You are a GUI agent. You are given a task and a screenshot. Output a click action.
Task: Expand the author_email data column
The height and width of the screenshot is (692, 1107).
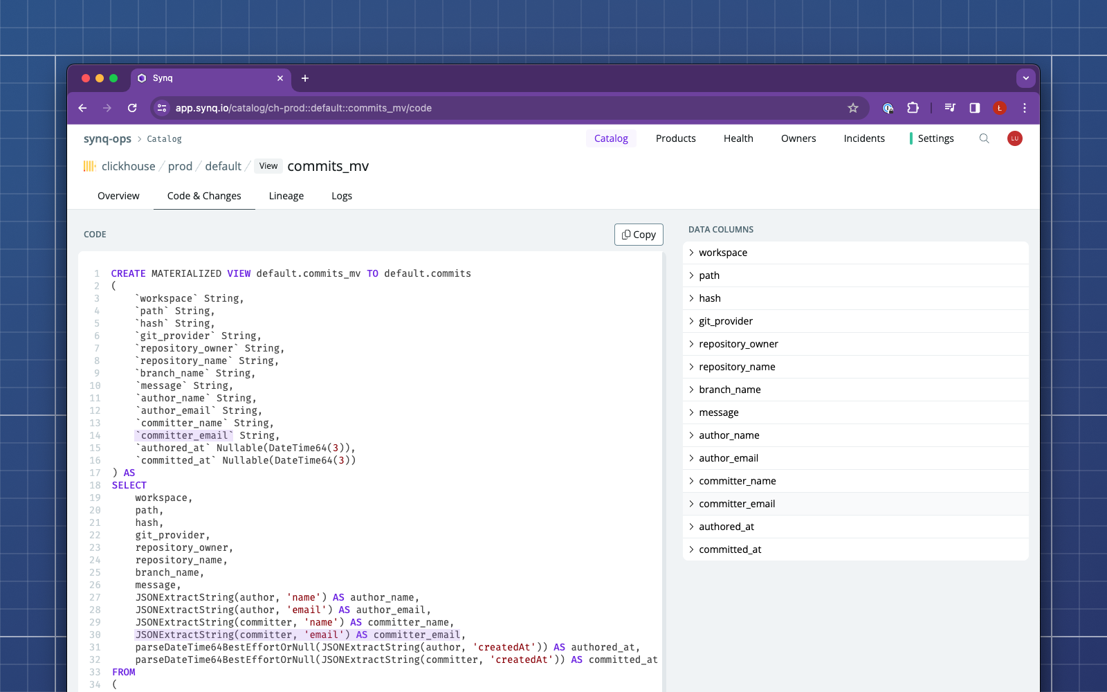(855, 458)
